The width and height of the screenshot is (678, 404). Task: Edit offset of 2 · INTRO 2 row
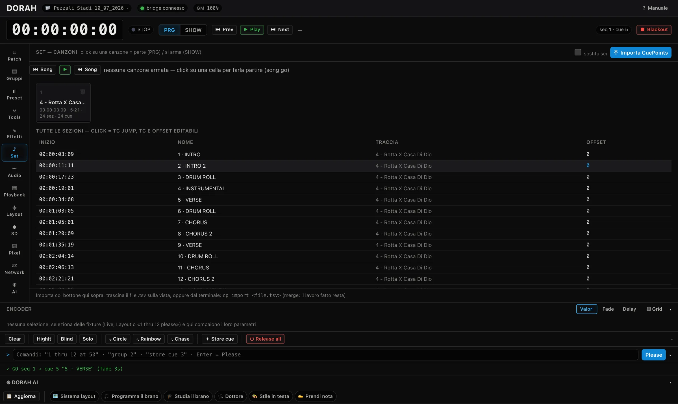pyautogui.click(x=588, y=166)
